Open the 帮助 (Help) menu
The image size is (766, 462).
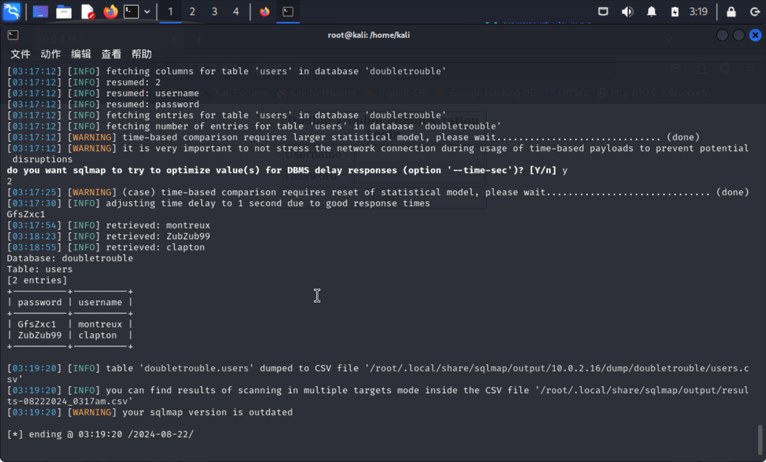coord(141,54)
